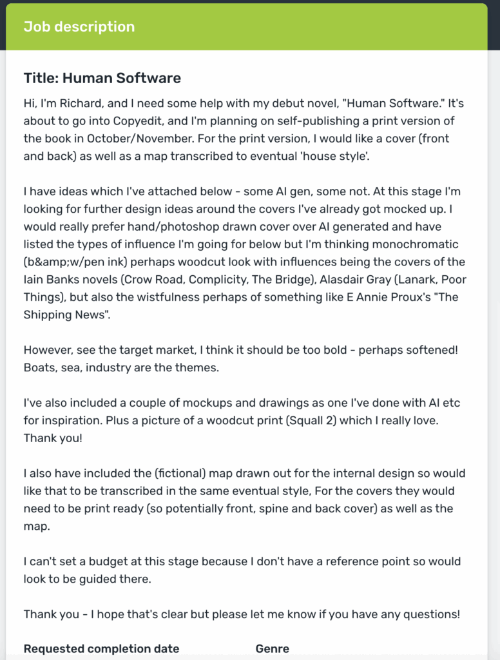Select the "Requested completion date" label
The image size is (500, 660).
[x=101, y=648]
